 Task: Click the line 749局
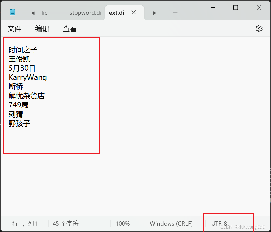pyautogui.click(x=18, y=105)
